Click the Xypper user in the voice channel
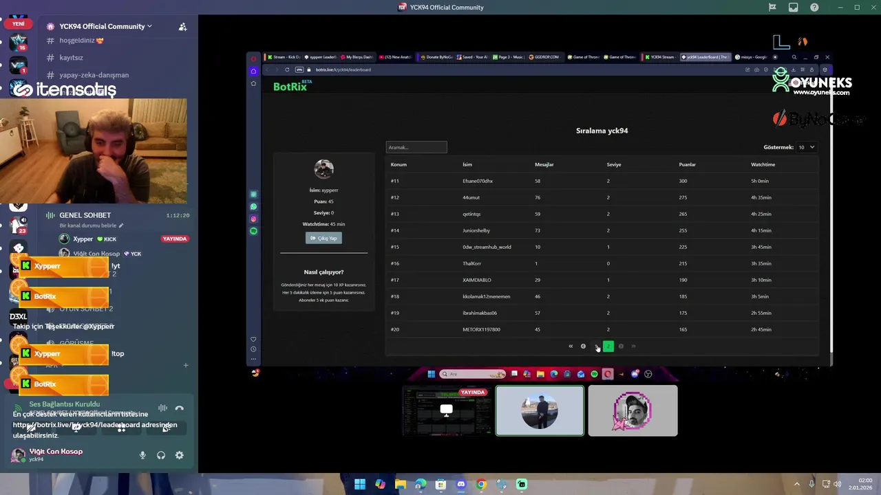881x495 pixels. click(x=83, y=239)
